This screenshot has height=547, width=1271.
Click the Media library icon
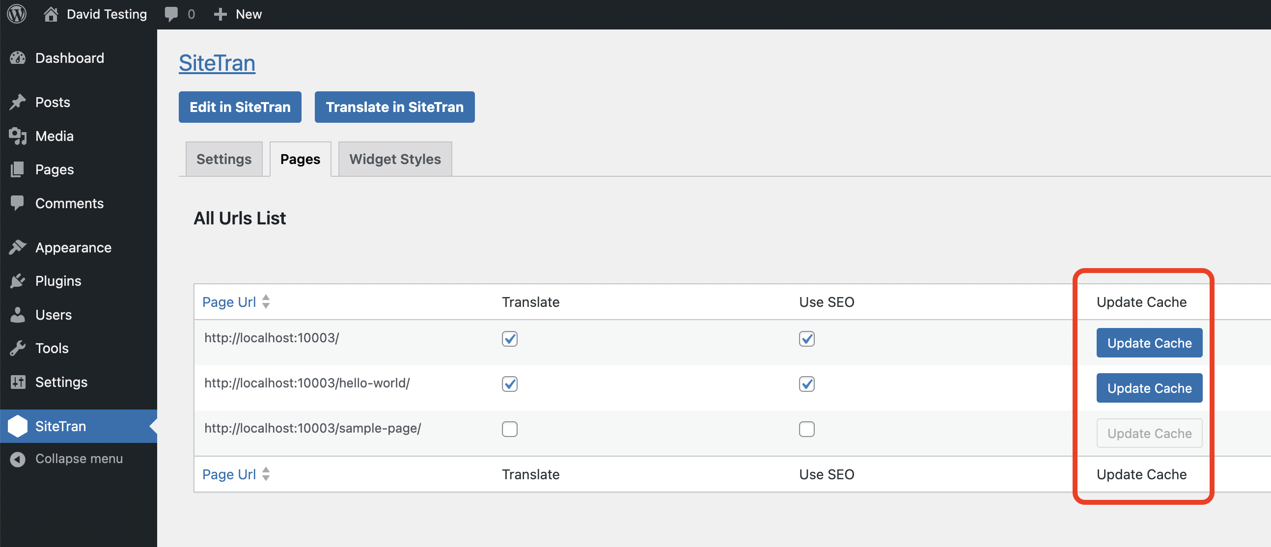click(18, 136)
